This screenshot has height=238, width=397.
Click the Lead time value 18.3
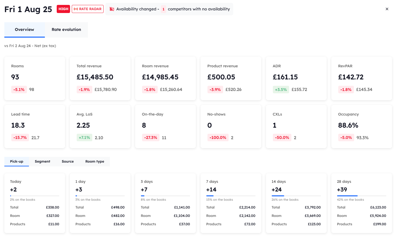click(18, 125)
